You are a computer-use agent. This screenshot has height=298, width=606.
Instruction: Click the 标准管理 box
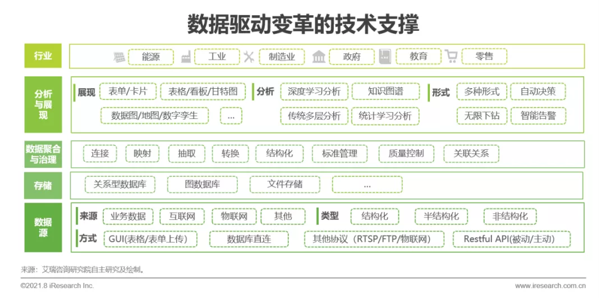tap(339, 153)
